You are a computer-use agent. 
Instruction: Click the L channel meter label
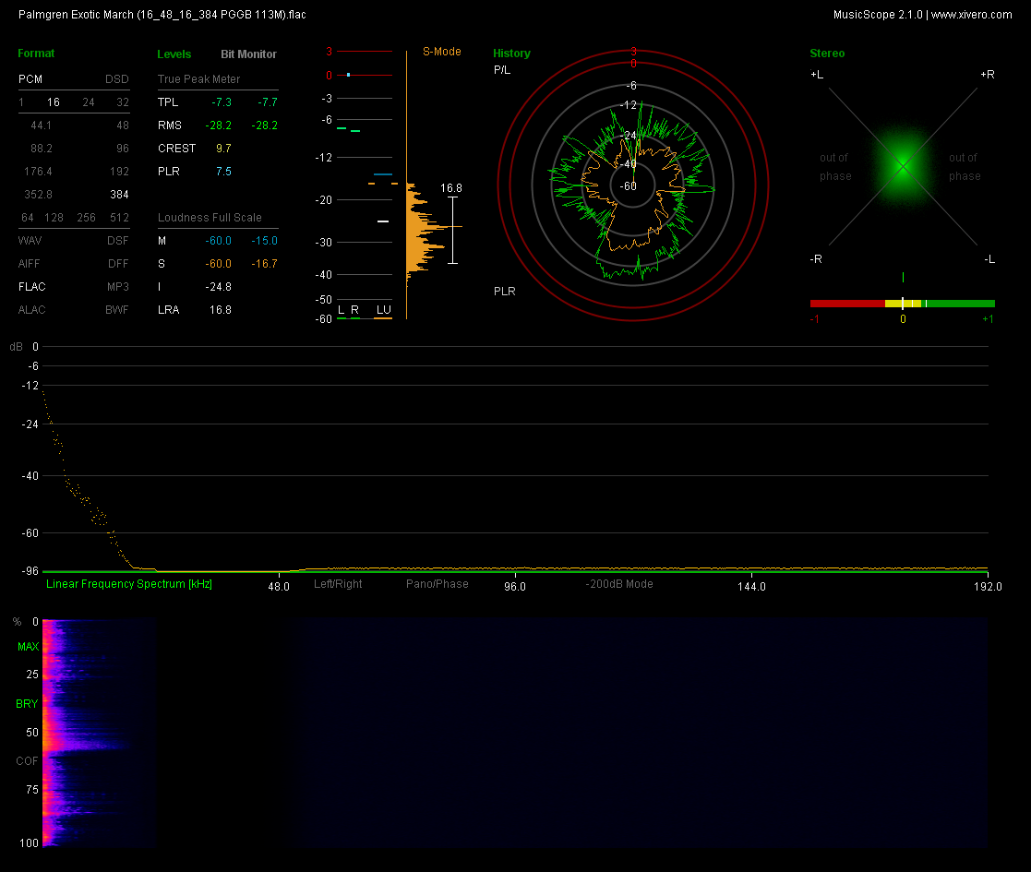(x=341, y=309)
